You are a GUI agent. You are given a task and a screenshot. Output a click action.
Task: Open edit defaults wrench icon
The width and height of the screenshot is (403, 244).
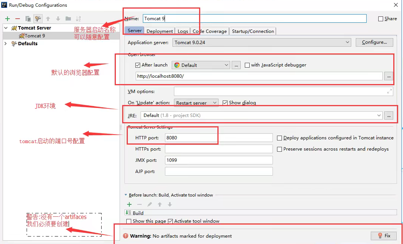click(x=38, y=18)
